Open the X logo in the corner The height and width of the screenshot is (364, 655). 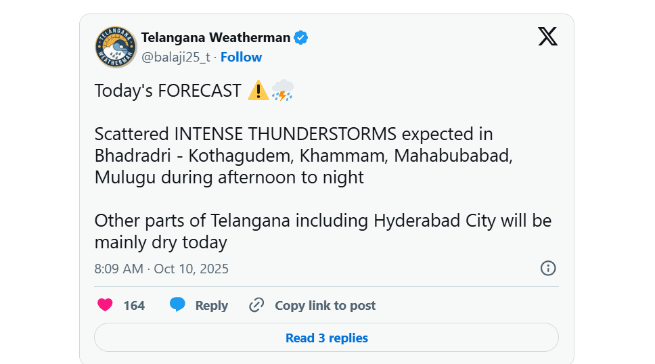(x=547, y=37)
